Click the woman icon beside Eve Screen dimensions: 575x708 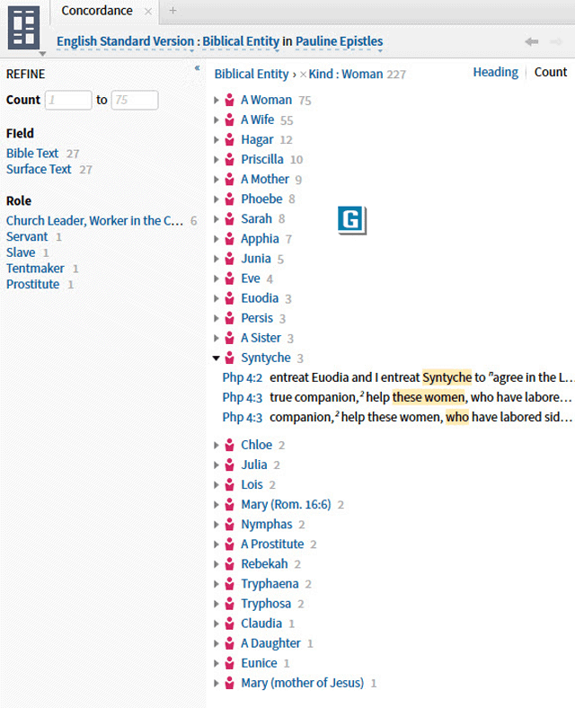230,279
